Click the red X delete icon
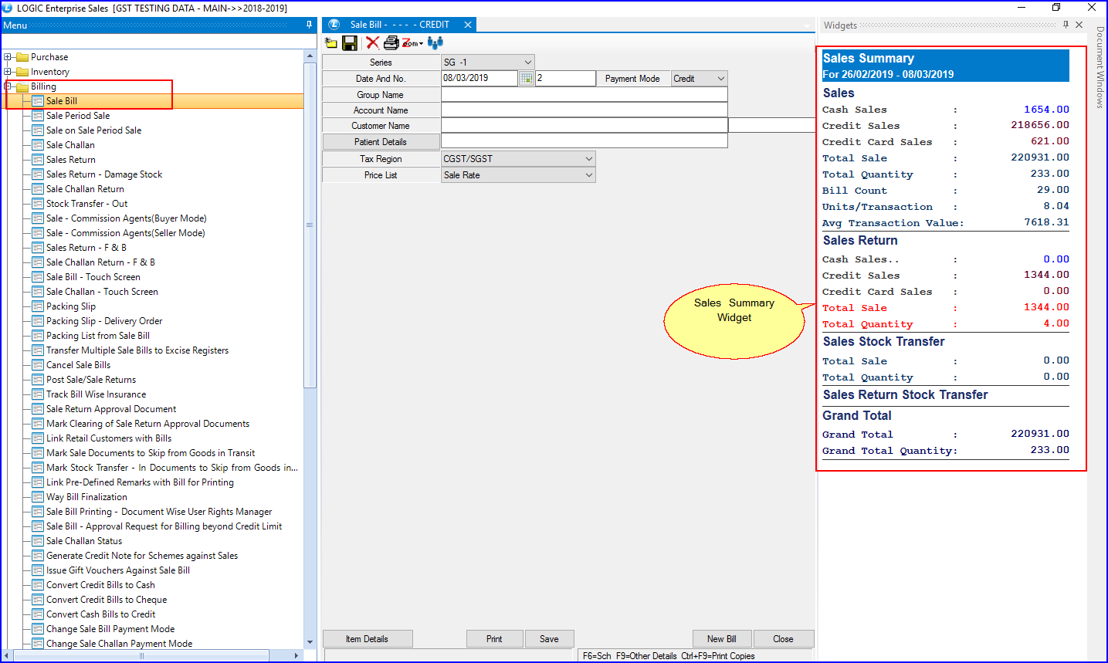The height and width of the screenshot is (663, 1108). click(x=372, y=43)
